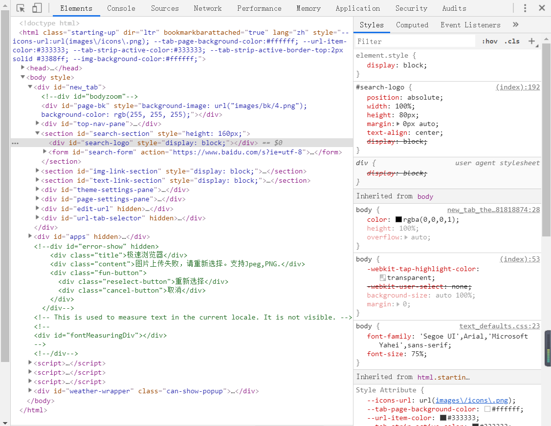Open the Memory tab

(309, 8)
